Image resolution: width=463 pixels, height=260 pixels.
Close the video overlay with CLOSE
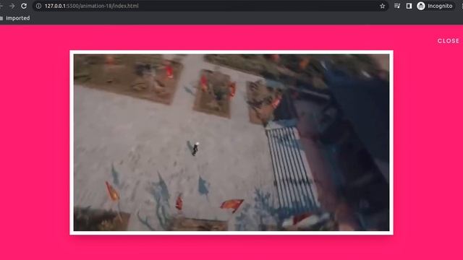tap(449, 41)
